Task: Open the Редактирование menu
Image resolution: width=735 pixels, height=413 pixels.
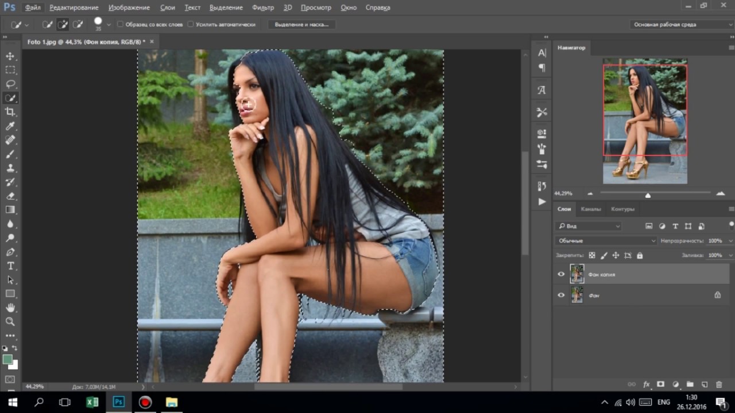Action: point(73,7)
